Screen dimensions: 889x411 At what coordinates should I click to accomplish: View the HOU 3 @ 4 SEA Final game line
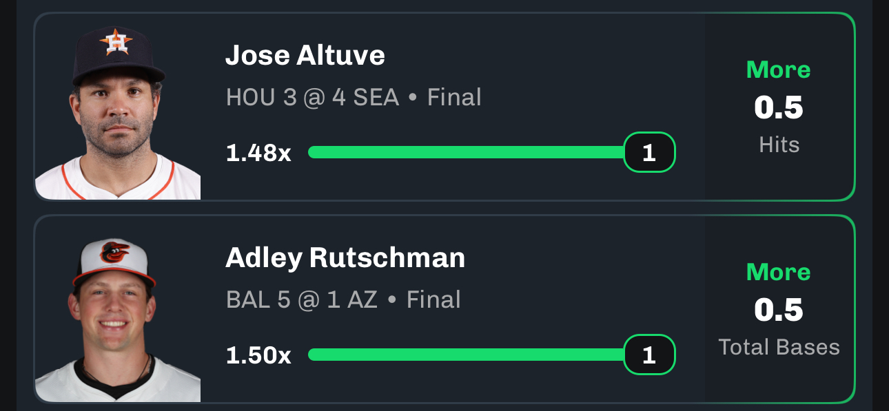click(x=354, y=97)
